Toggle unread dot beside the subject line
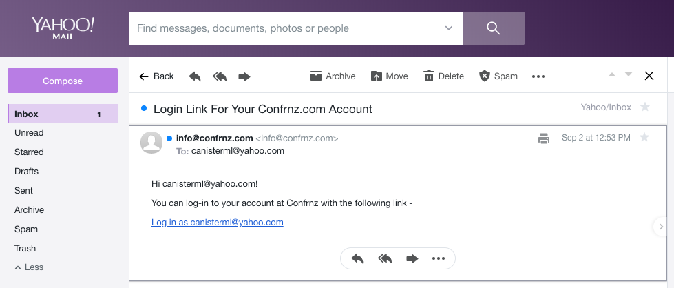Screen dimensions: 674x288 (x=144, y=108)
